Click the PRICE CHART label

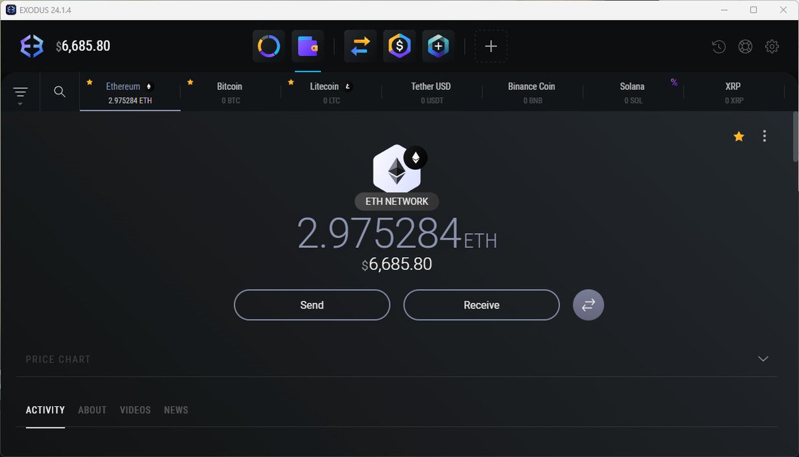point(58,359)
